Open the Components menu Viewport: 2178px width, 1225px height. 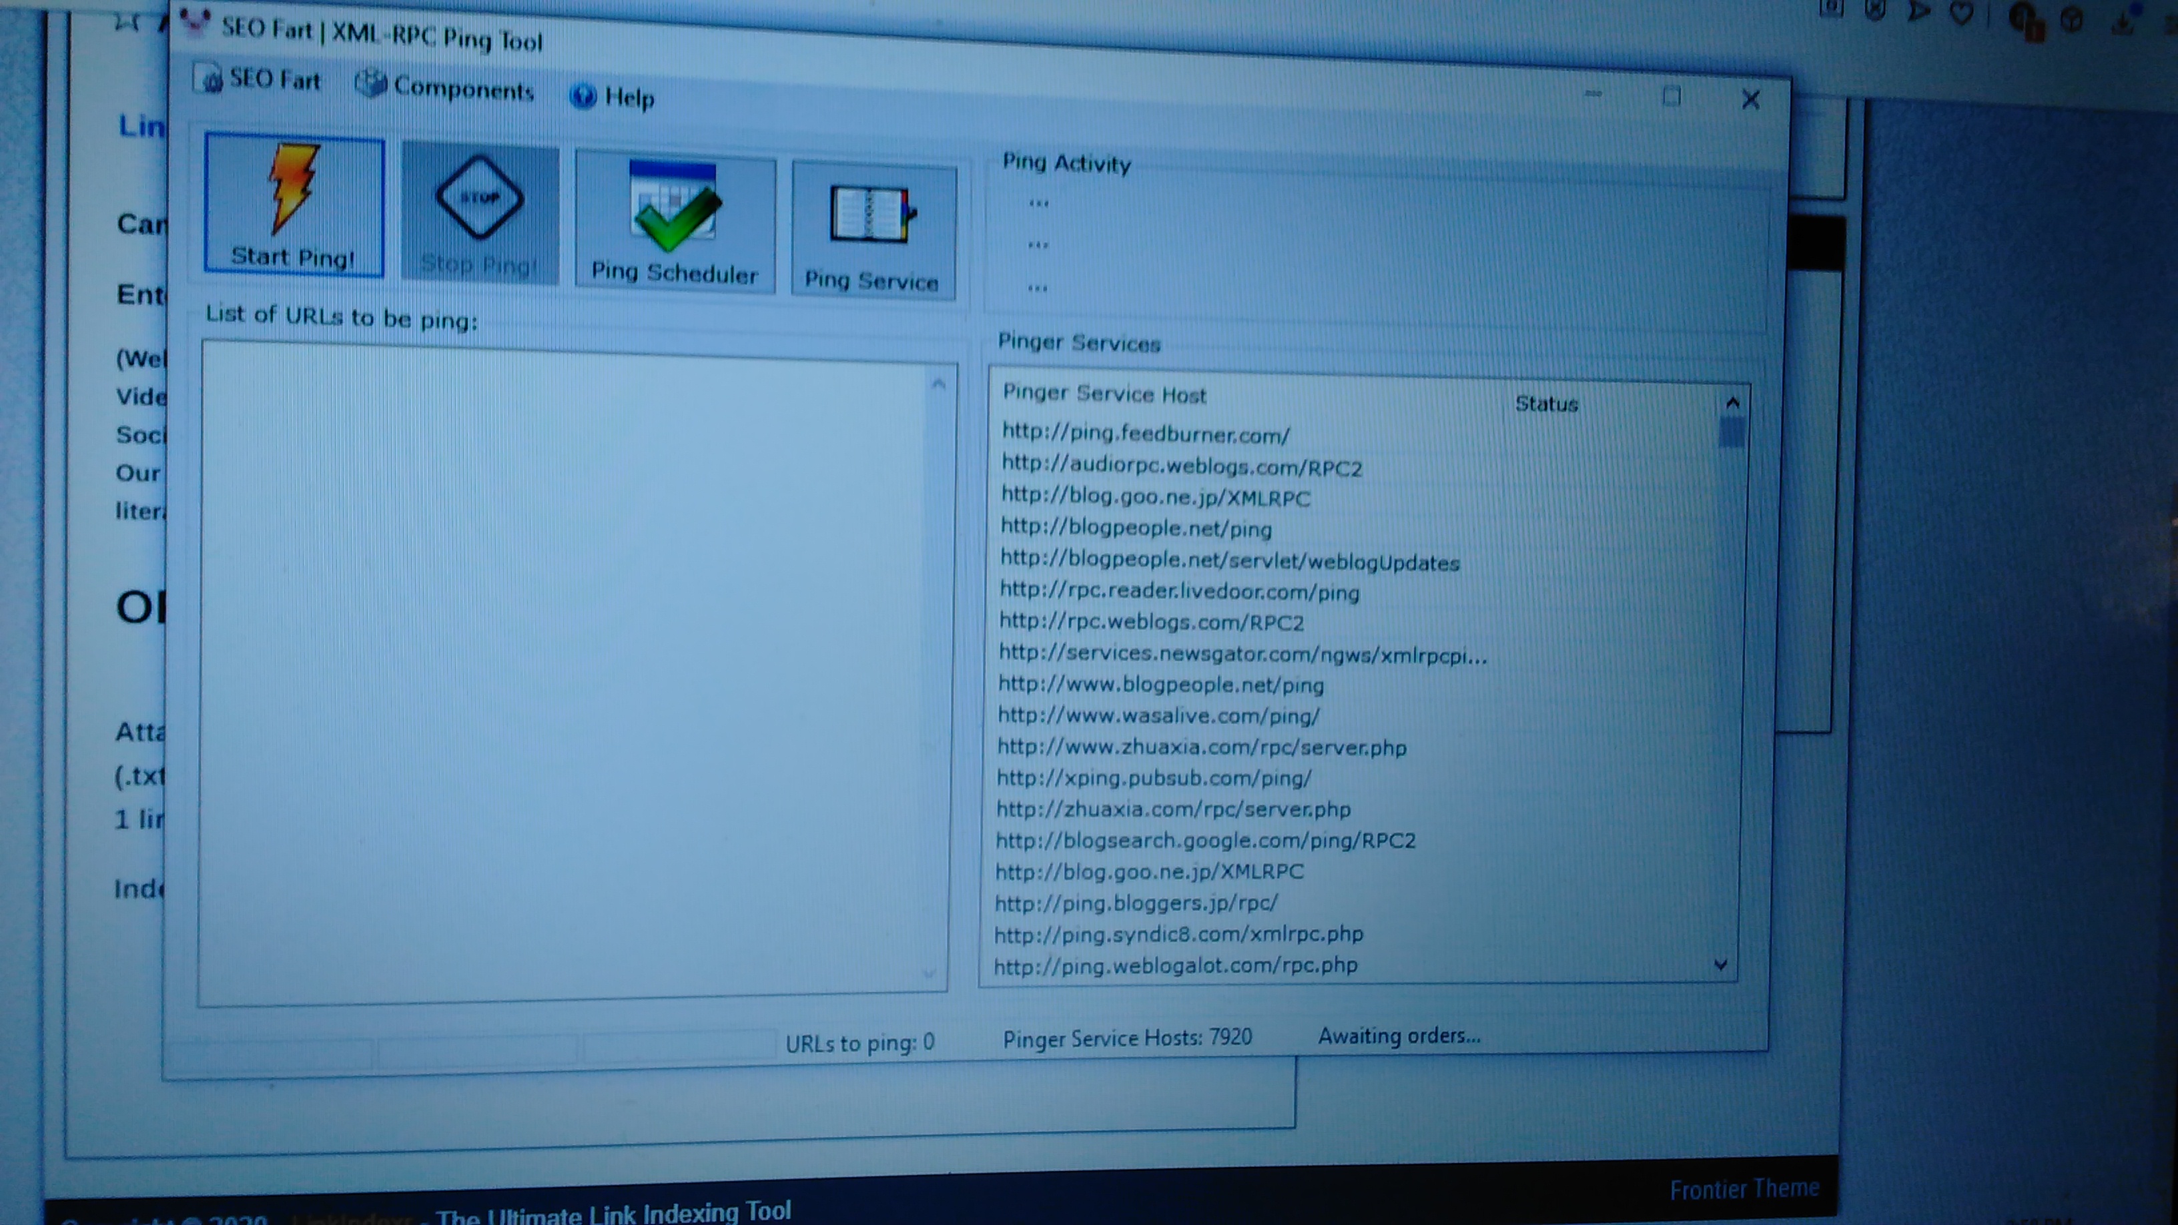click(462, 89)
